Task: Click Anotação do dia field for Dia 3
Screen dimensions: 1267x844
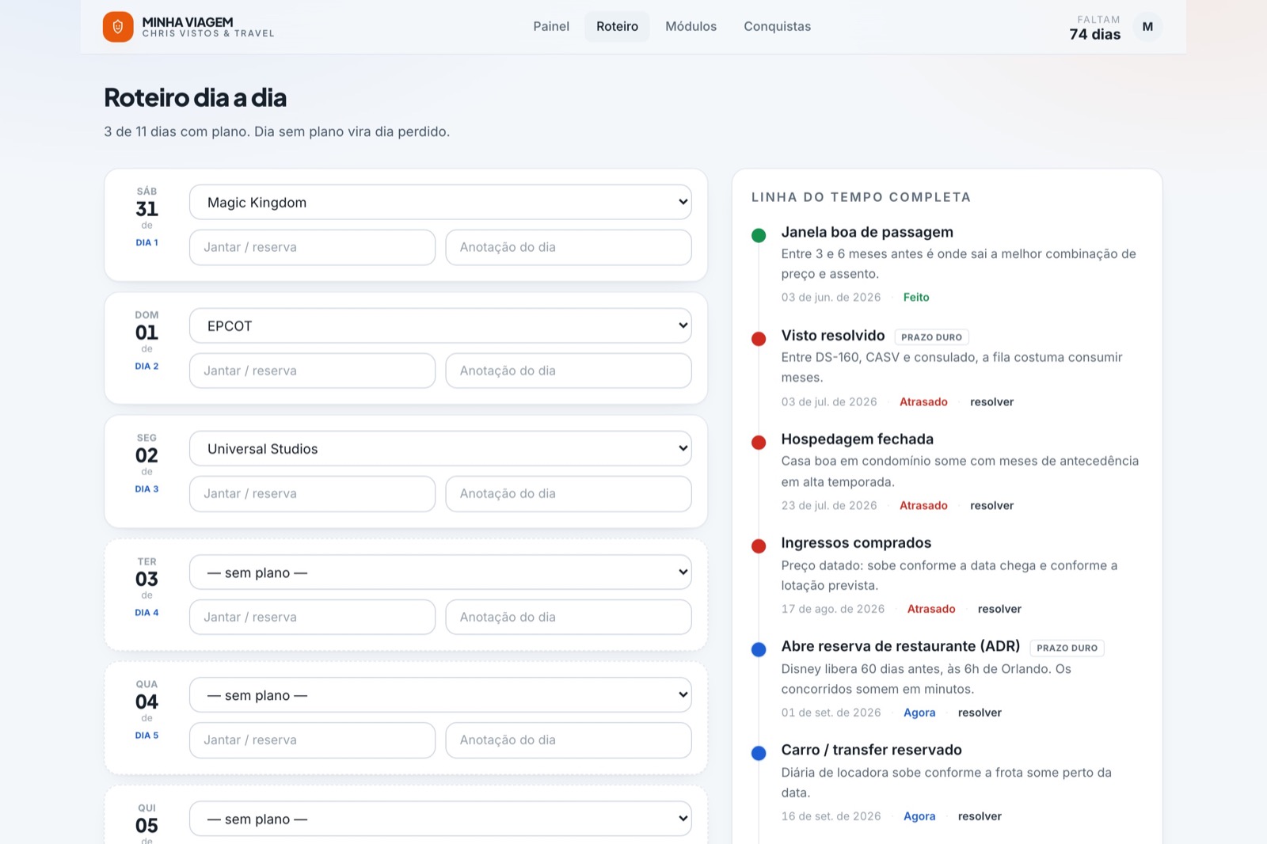Action: tap(569, 493)
